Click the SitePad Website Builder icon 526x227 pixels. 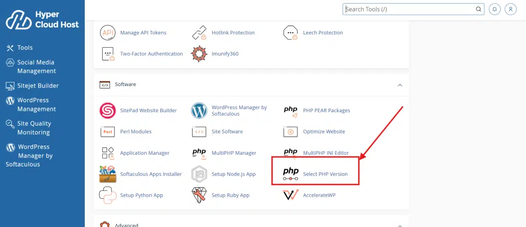click(x=108, y=111)
